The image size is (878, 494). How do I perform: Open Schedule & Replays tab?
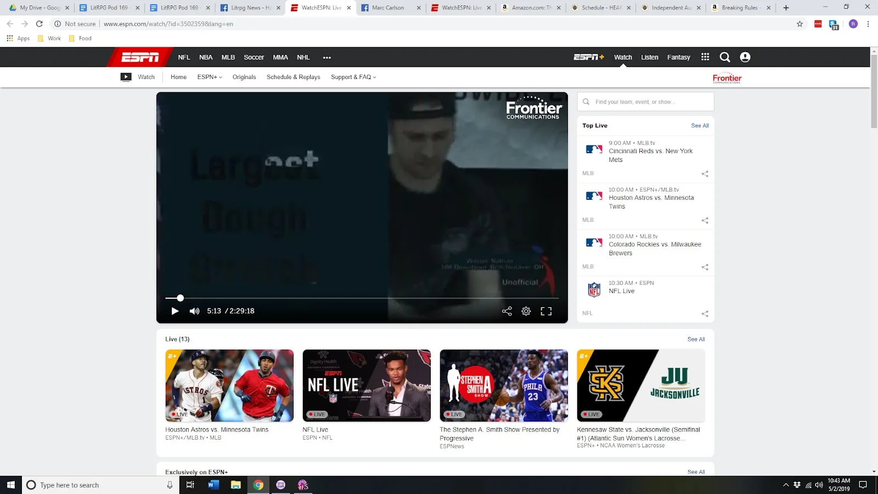point(294,77)
